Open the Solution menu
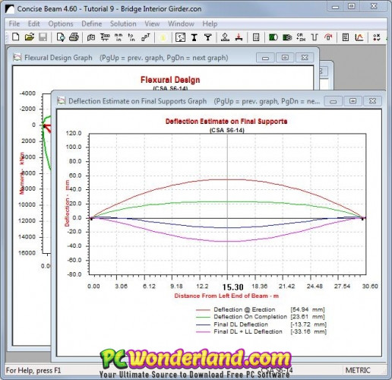 click(123, 24)
